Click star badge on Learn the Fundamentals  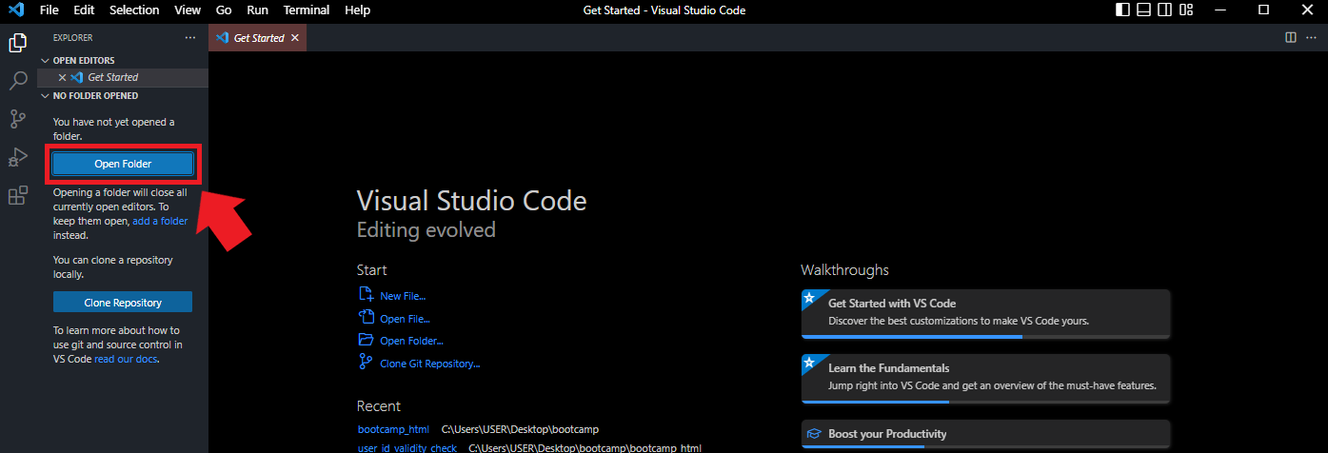click(808, 363)
